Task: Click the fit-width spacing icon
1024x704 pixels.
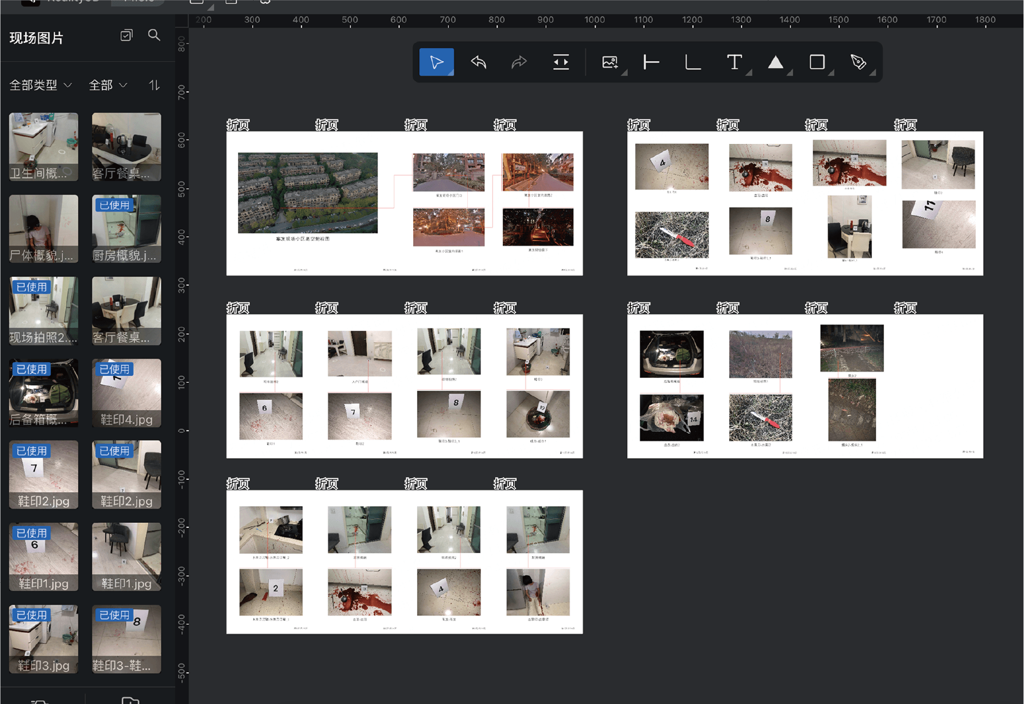Action: [x=561, y=62]
